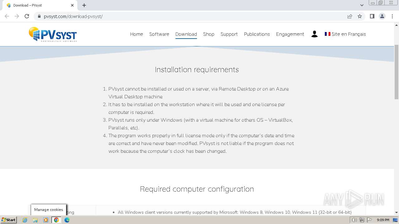Open File Explorer from taskbar
Viewport: 399px width, 224px height.
point(35,220)
